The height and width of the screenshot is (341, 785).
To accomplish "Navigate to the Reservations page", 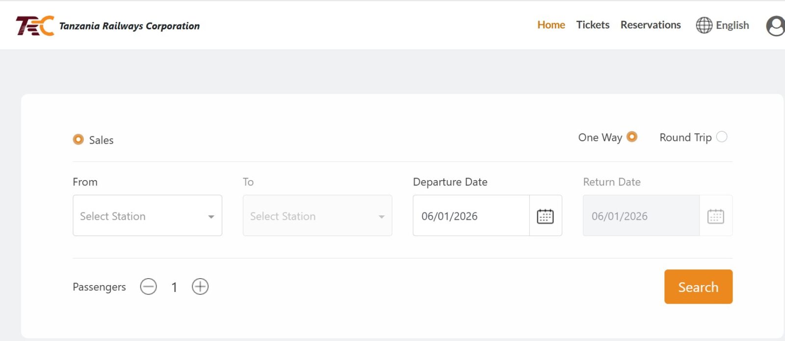I will click(x=651, y=25).
